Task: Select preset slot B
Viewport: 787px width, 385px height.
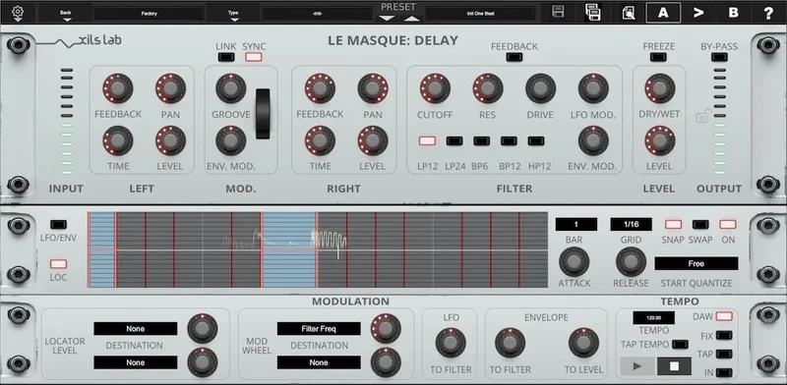Action: (x=733, y=13)
